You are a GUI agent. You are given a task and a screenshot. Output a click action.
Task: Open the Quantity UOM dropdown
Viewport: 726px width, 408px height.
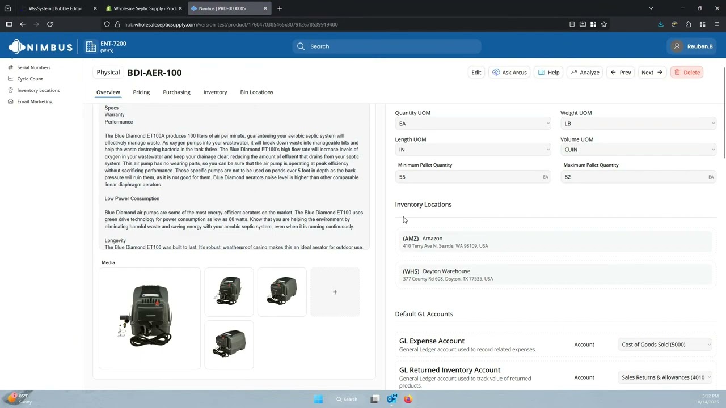[x=473, y=124]
